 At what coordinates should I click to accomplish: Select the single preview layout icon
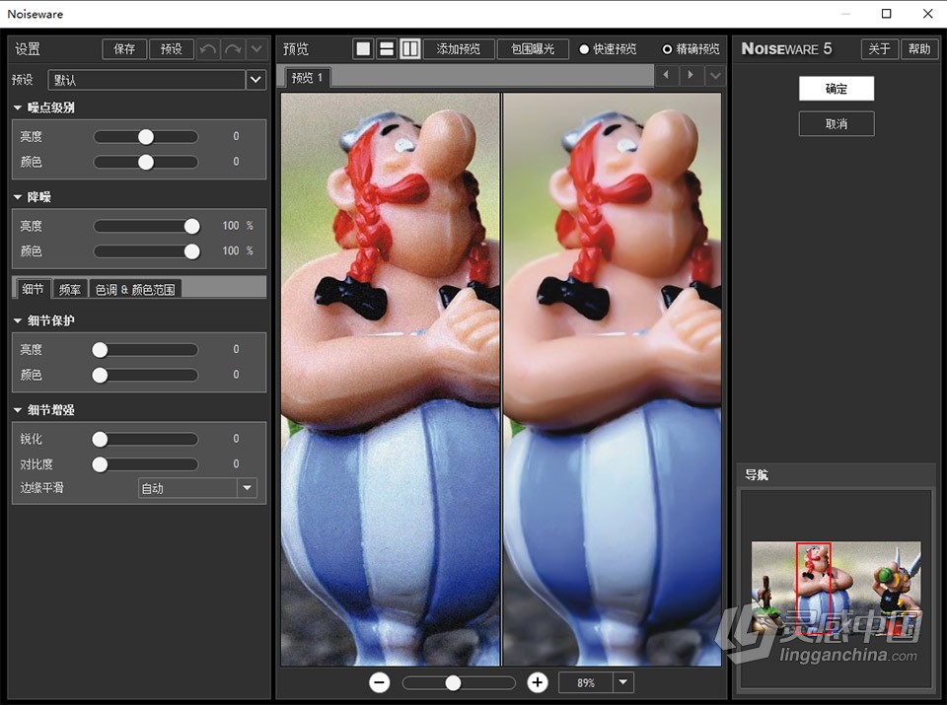(x=363, y=48)
